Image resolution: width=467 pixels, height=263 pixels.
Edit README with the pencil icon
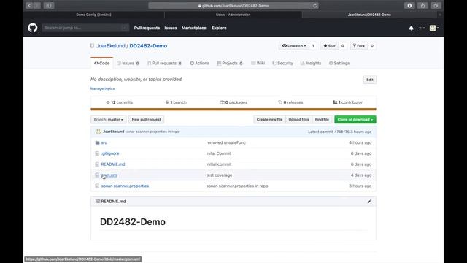[x=369, y=202]
